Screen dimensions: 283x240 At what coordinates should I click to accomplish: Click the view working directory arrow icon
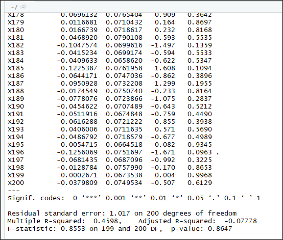point(23,7)
